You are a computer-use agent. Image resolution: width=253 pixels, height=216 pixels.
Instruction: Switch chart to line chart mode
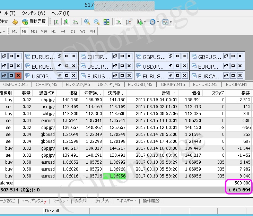click(x=75, y=22)
